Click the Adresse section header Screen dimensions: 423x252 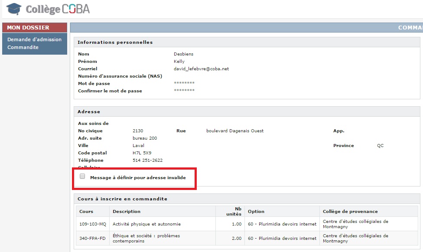89,111
